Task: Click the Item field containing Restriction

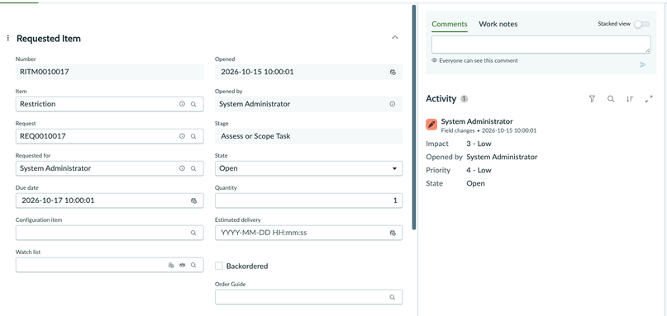Action: (109, 104)
